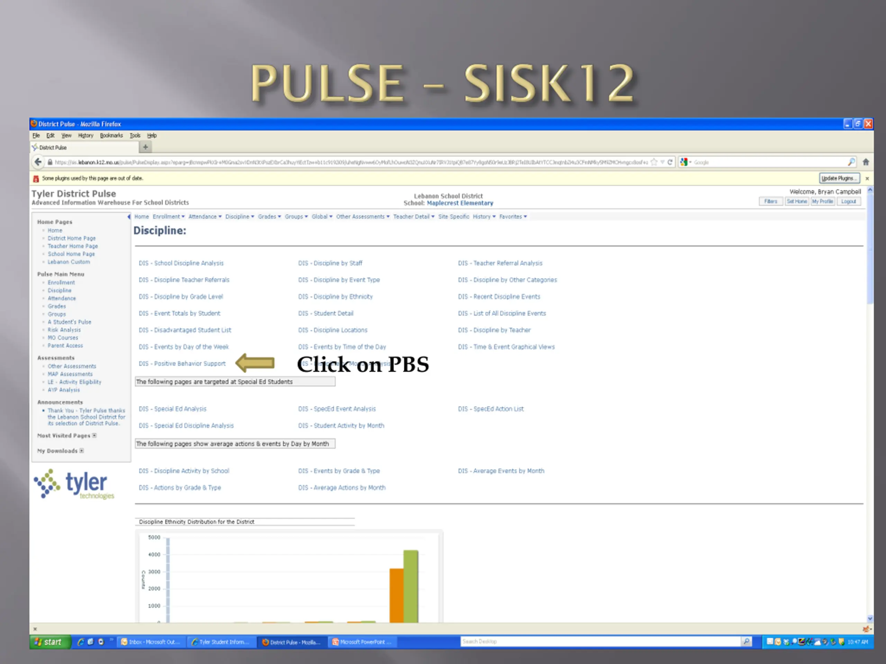
Task: Click the magnifier icon in the Google search box
Action: tap(851, 162)
